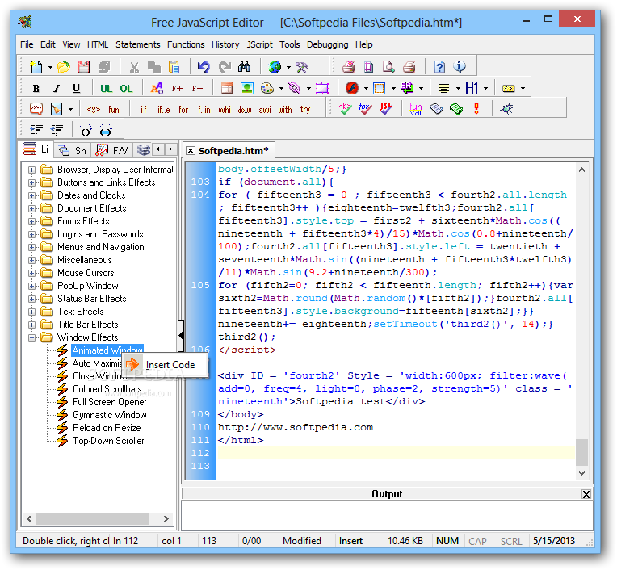Screen dimensions: 617x570
Task: Click the Save disk icon
Action: pos(84,67)
